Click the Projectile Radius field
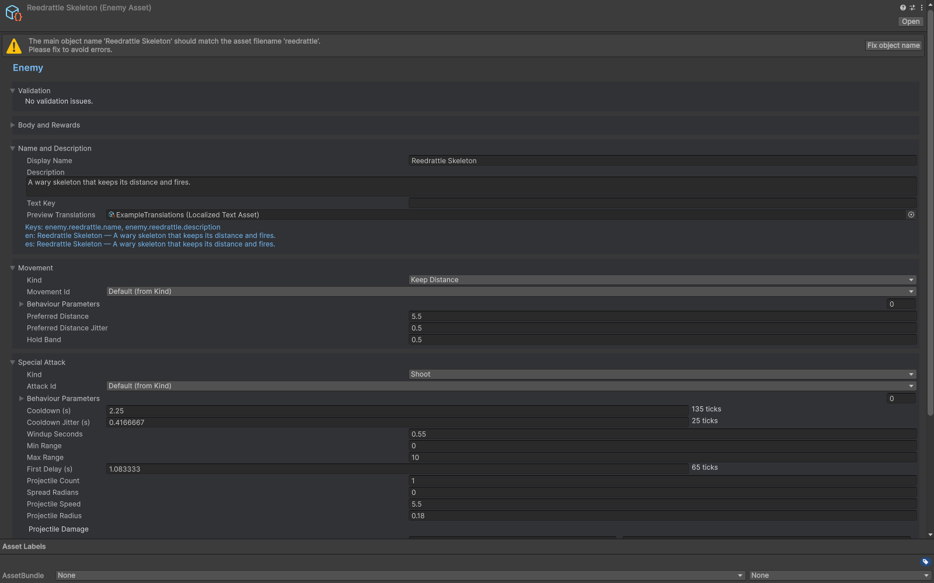This screenshot has width=934, height=583. coord(663,516)
